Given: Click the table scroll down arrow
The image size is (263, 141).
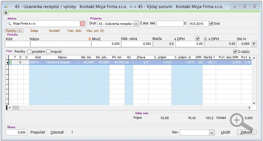Looking at the screenshot, I should click(x=254, y=103).
